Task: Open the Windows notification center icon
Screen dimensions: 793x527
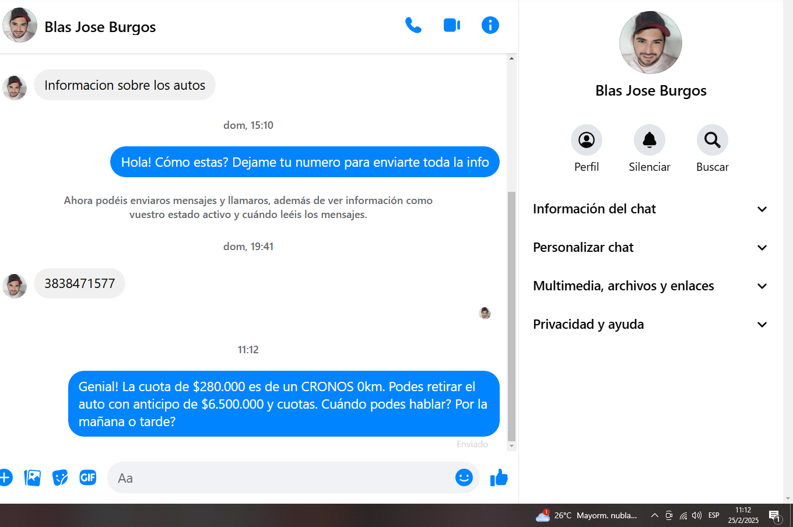Action: pyautogui.click(x=774, y=515)
